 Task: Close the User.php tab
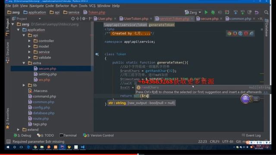tap(115, 19)
